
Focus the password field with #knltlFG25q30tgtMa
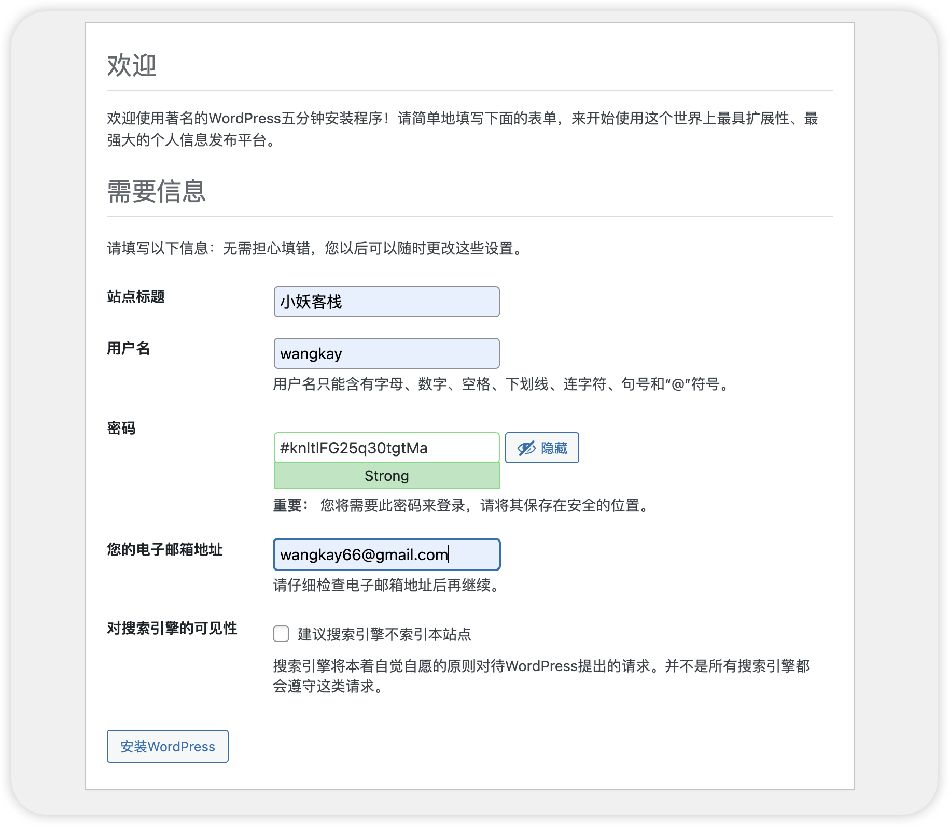click(386, 448)
